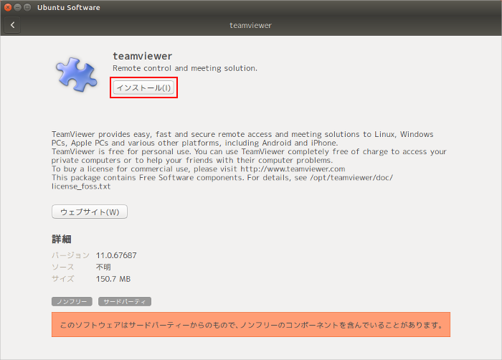Minimize the Ubuntu Software window

(x=18, y=7)
